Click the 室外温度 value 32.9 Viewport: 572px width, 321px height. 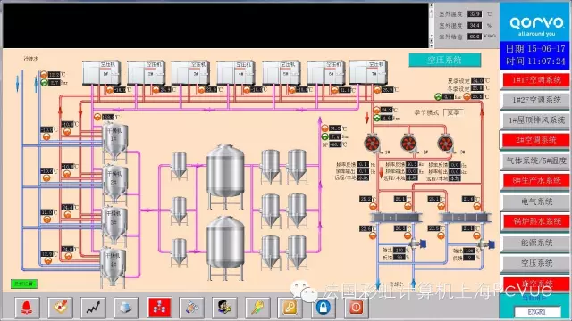475,14
